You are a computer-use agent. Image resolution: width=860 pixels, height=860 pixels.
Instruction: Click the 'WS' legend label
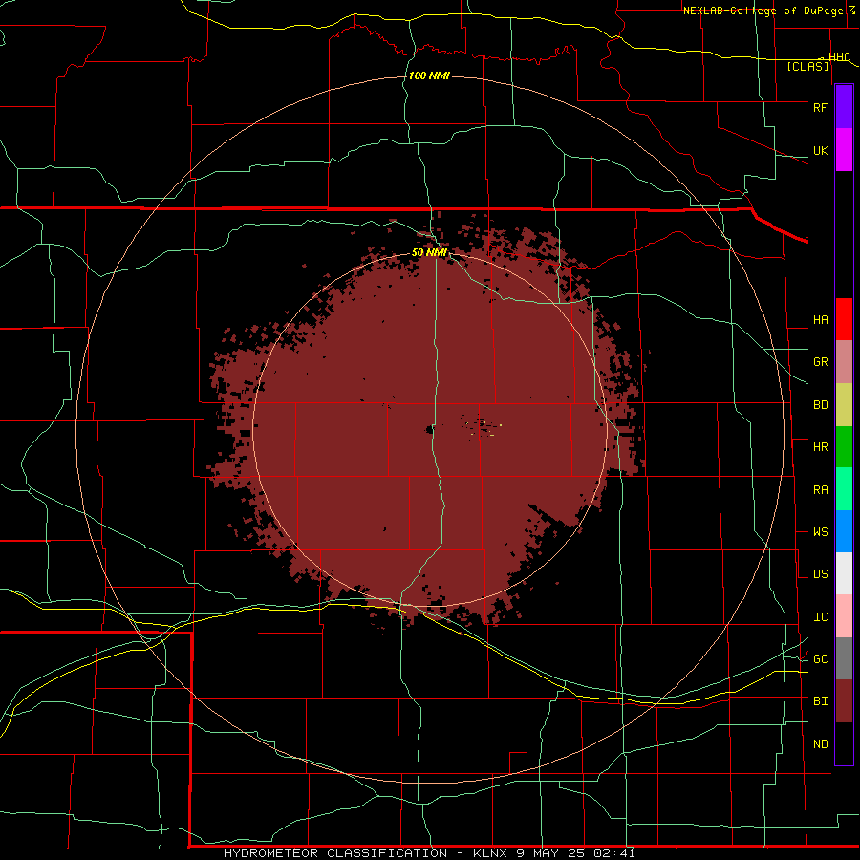[x=820, y=532]
